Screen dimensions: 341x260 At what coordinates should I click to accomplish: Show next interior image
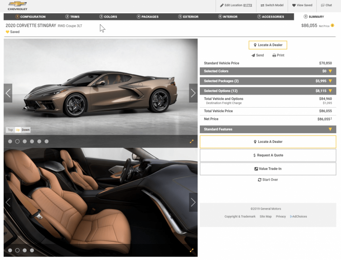[193, 202]
